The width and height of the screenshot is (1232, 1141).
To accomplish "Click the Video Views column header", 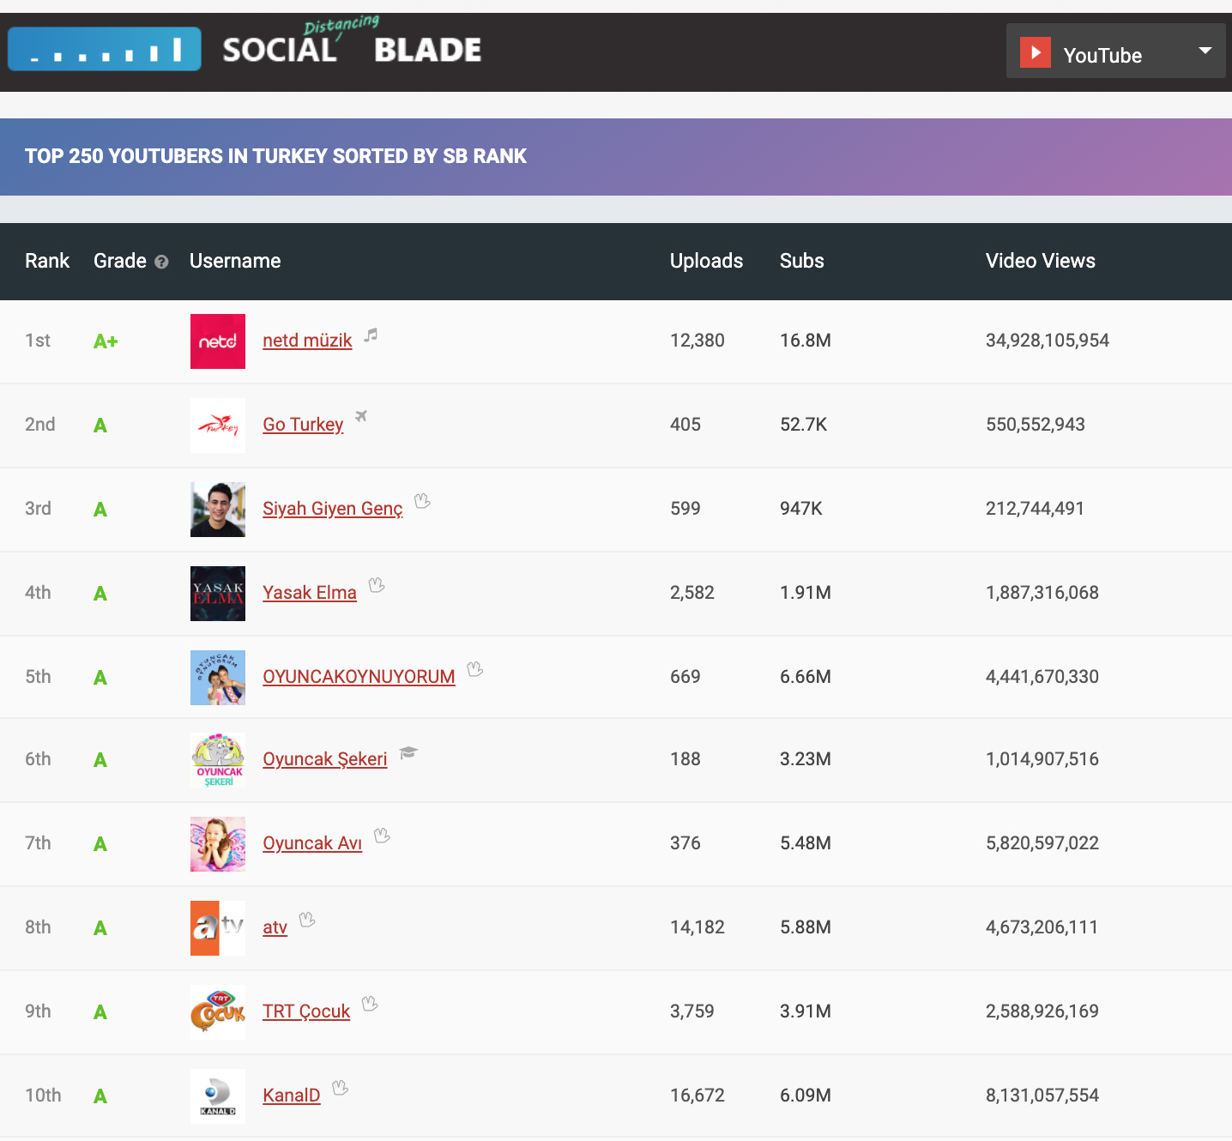I will pos(1040,261).
